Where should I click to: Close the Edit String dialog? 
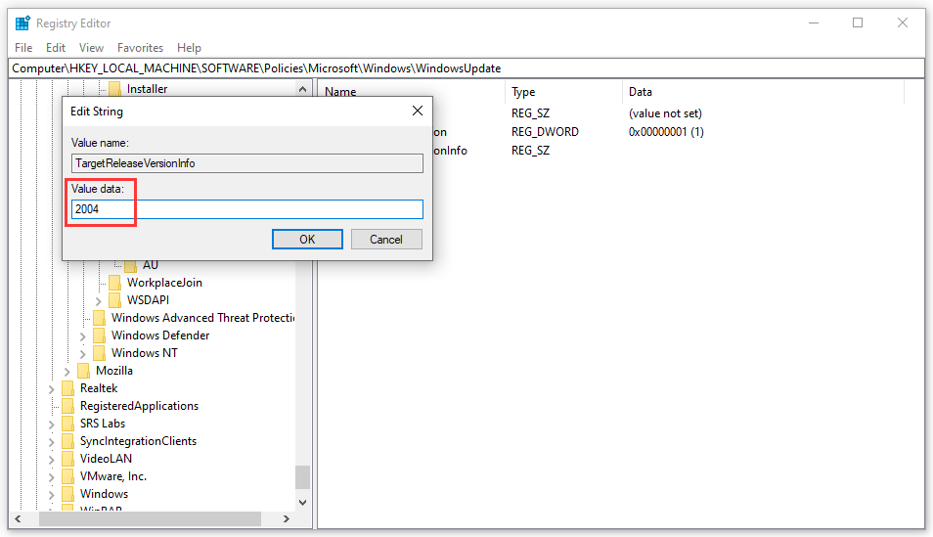(x=418, y=111)
